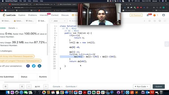Open Sublime Text in the Dock
This screenshot has width=169, height=95.
point(137,92)
